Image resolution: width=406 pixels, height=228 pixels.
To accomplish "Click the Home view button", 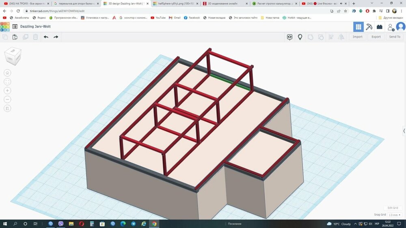I will click(x=8, y=73).
